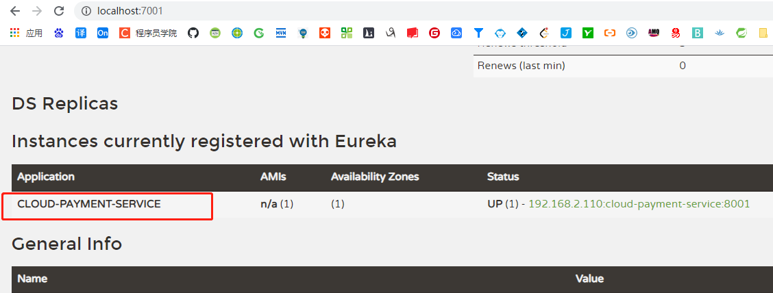The image size is (773, 293).
Task: Open the blue On bookmark icon
Action: [103, 33]
